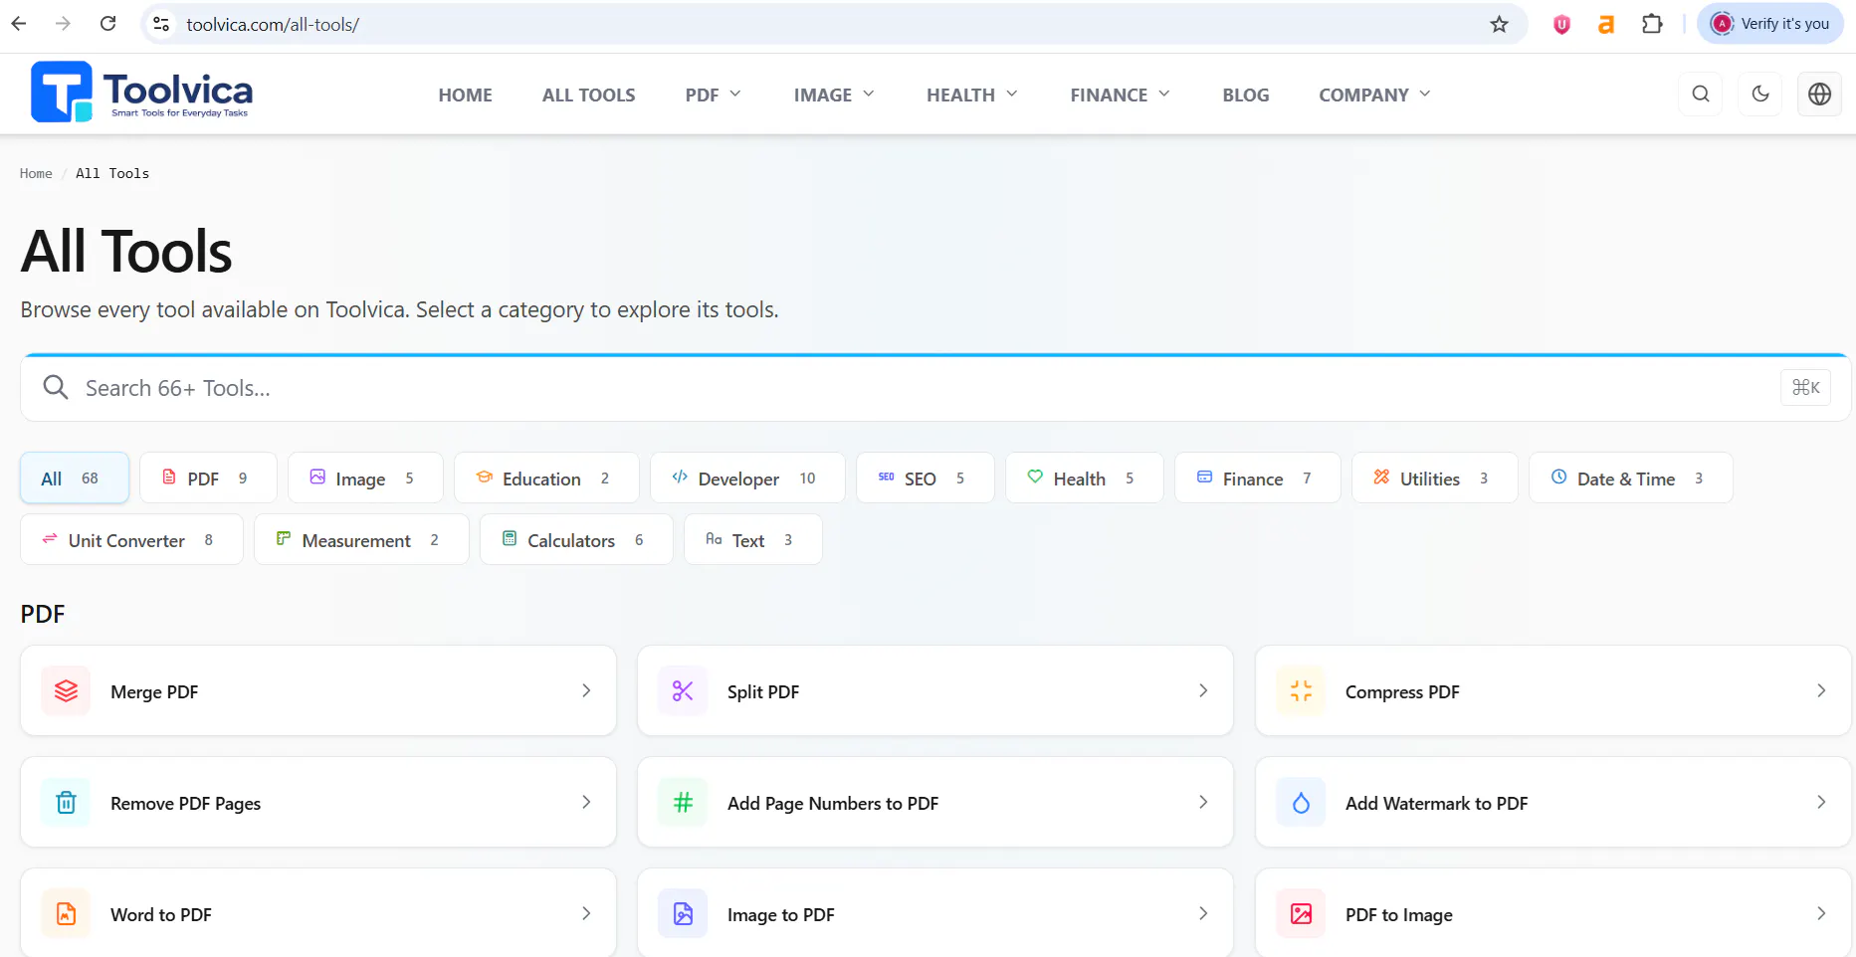Bookmark this page with the star icon
The height and width of the screenshot is (957, 1856).
pyautogui.click(x=1499, y=24)
